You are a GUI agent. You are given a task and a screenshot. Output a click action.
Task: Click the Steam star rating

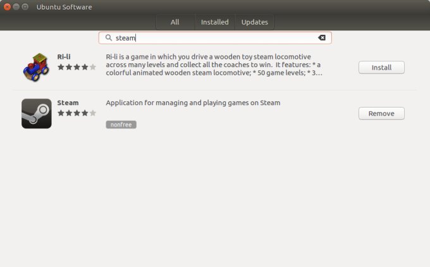(x=77, y=113)
